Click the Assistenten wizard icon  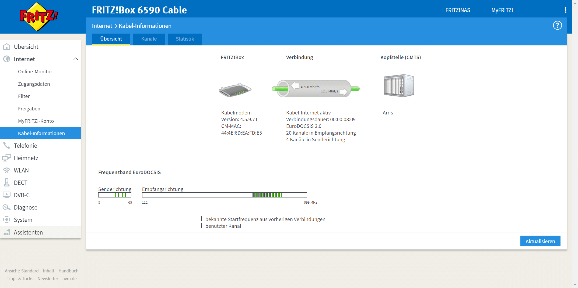6,232
